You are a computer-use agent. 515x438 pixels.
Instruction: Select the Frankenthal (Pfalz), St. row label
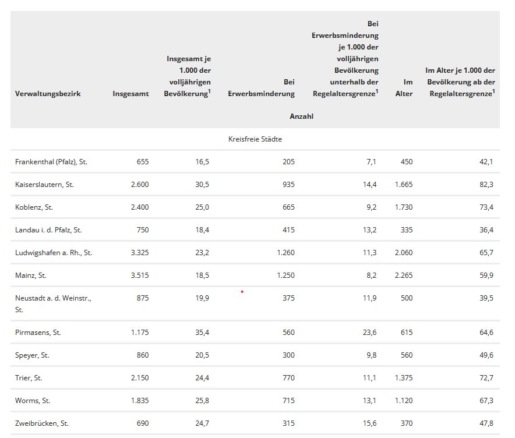[51, 162]
